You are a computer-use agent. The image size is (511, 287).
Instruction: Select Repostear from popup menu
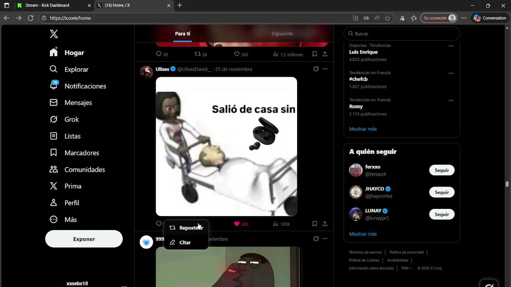tap(186, 228)
